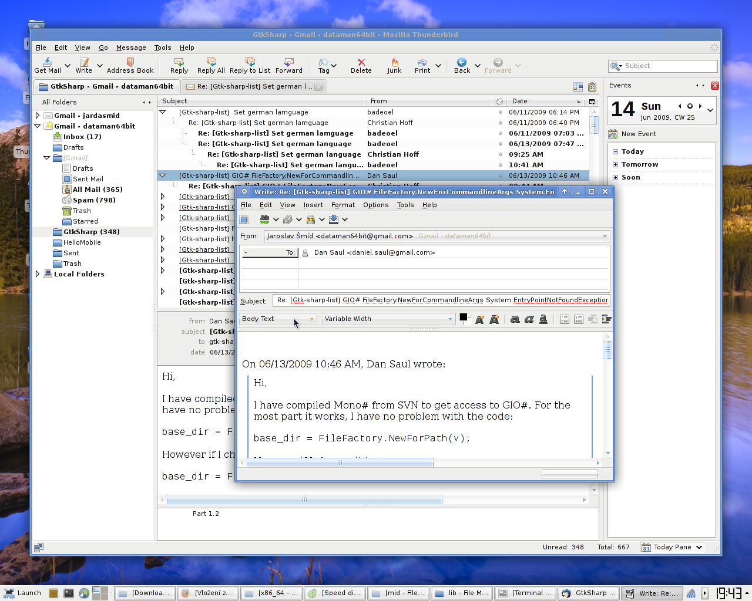This screenshot has width=752, height=601.
Task: Click horizontal scrollbar in compose body
Action: pos(340,463)
